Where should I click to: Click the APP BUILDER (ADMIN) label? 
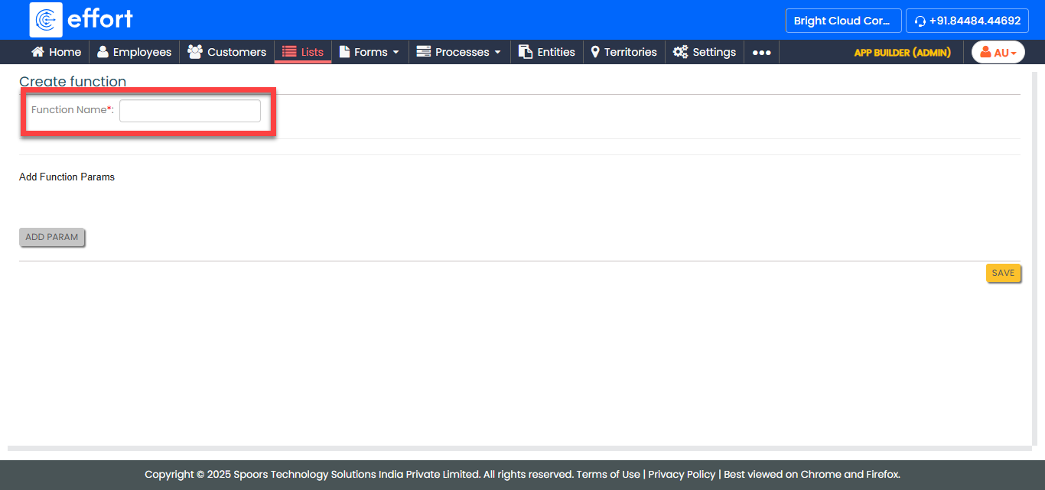pos(902,53)
